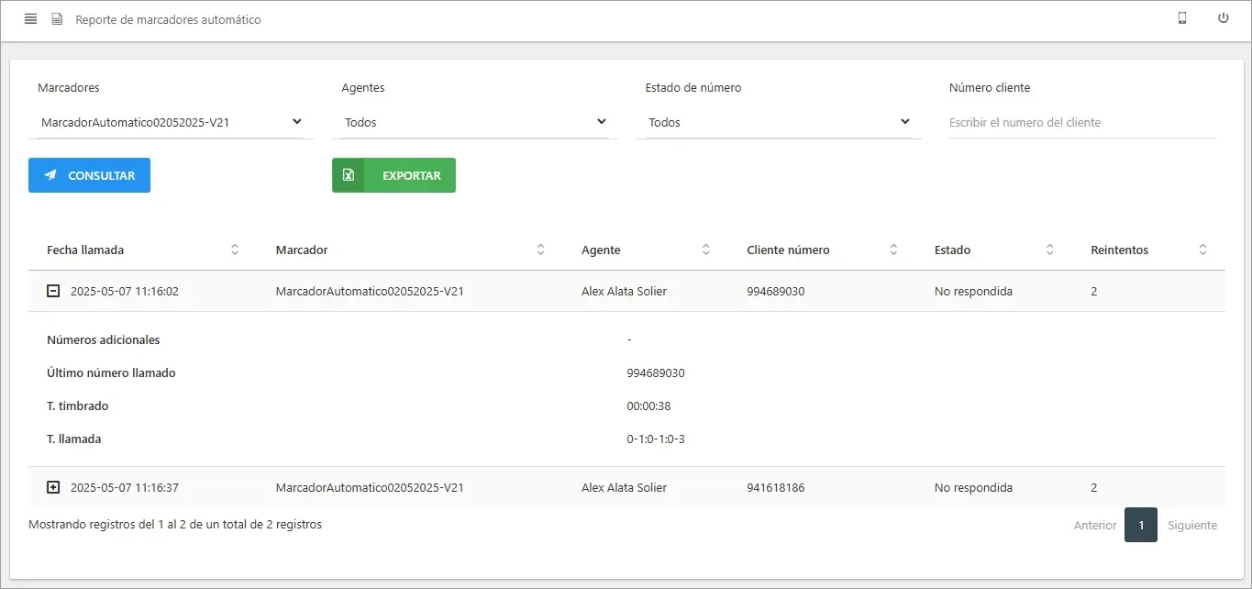Select page 1 in pagination
Image resolution: width=1252 pixels, height=589 pixels.
(x=1140, y=526)
